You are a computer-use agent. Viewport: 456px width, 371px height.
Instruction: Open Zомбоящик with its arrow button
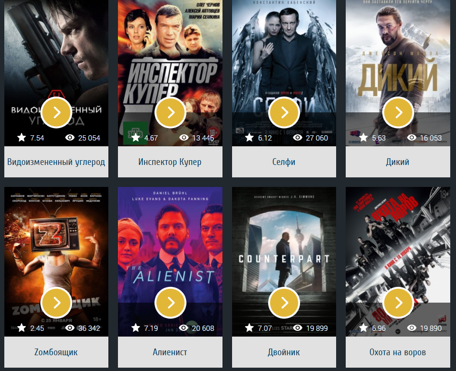[57, 303]
